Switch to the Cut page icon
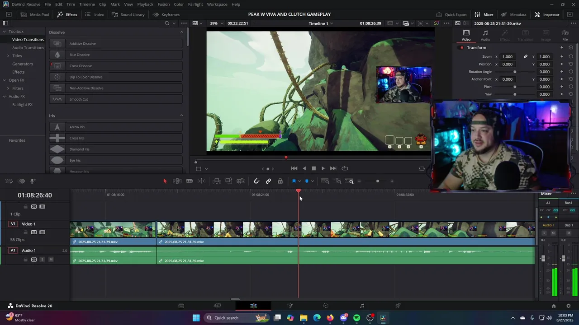Viewport: 579px width, 325px height. pos(217,306)
